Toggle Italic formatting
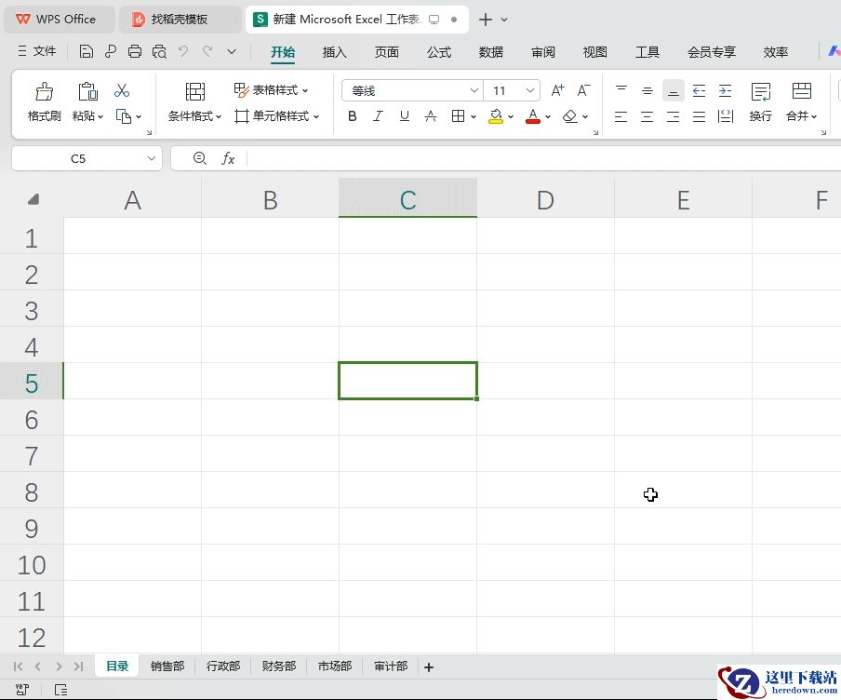 point(378,116)
